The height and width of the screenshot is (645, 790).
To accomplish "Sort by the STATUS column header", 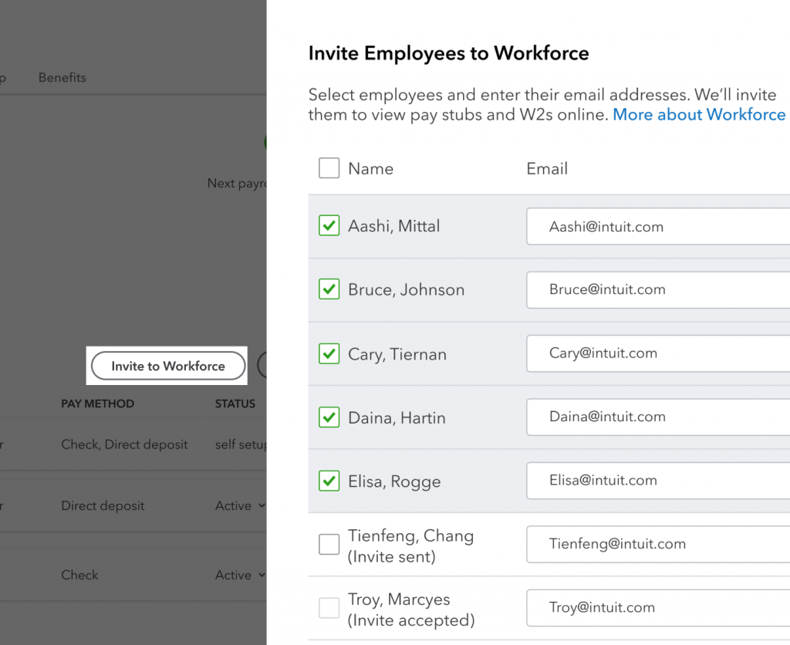I will point(235,404).
